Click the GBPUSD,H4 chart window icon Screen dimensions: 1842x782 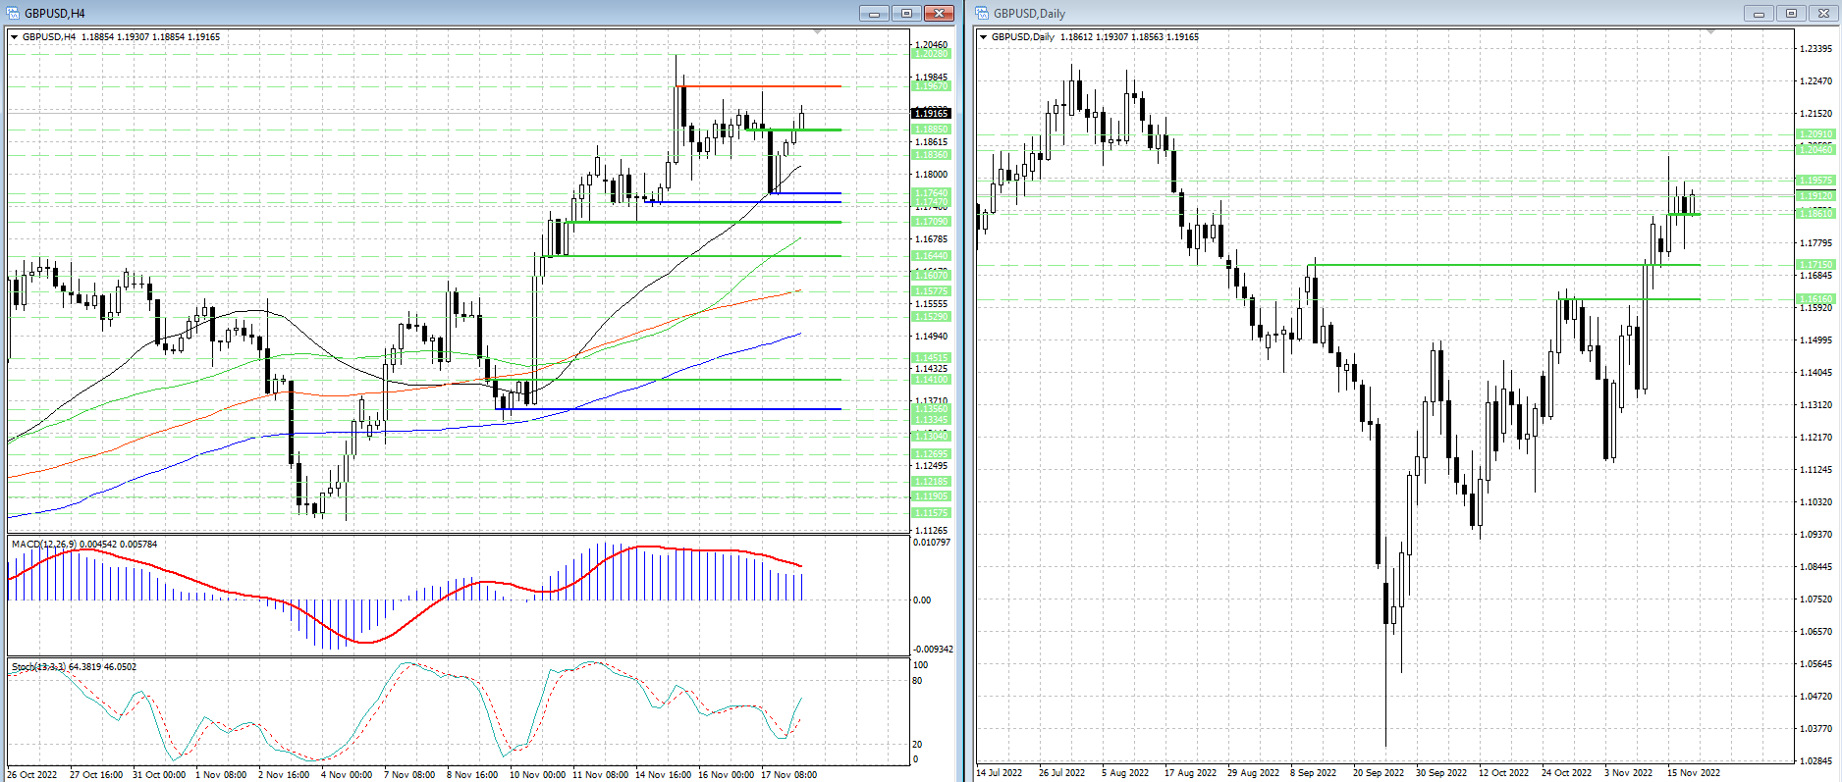[13, 13]
